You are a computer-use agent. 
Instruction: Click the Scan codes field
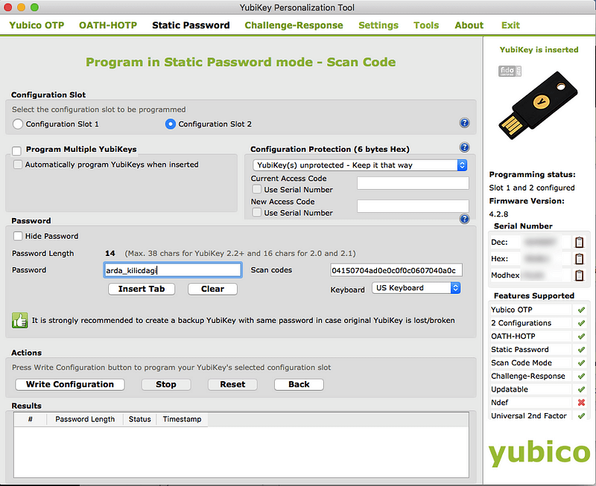(396, 270)
